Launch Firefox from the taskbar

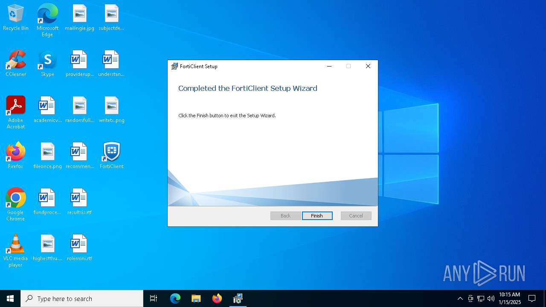pyautogui.click(x=217, y=298)
